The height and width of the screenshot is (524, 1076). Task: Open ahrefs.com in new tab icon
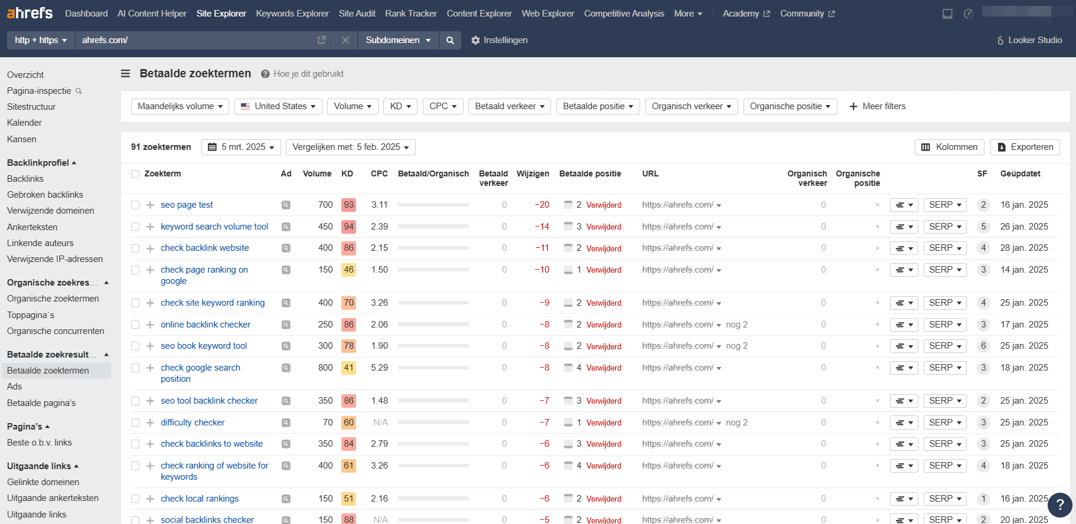[x=321, y=40]
